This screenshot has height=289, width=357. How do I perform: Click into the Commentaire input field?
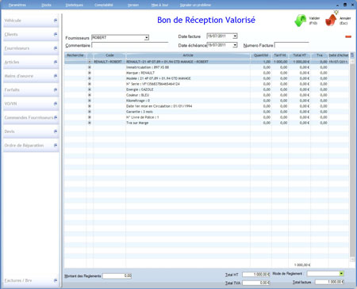coord(130,45)
